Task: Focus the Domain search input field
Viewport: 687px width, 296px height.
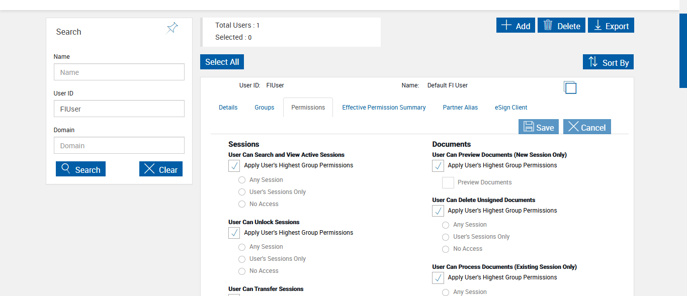Action: [x=119, y=146]
